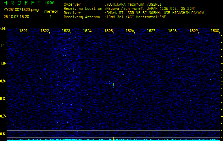
Task: Select the 1527 time marker
Action: [x=151, y=31]
